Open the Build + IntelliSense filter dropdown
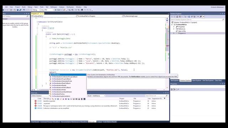228x128 pixels. click(x=96, y=96)
